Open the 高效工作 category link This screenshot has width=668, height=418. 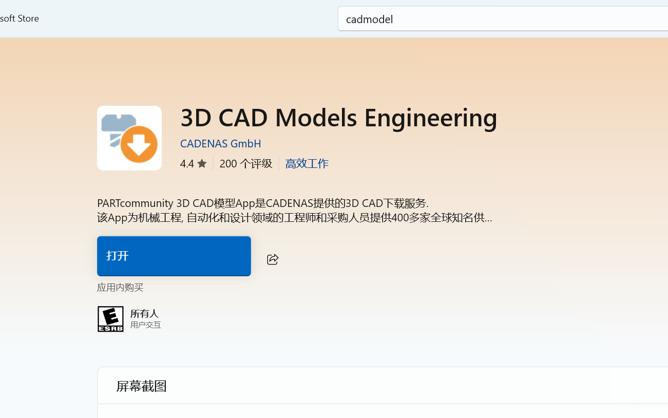tap(307, 164)
